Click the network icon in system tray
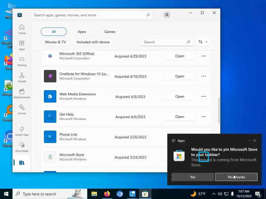 226,194
